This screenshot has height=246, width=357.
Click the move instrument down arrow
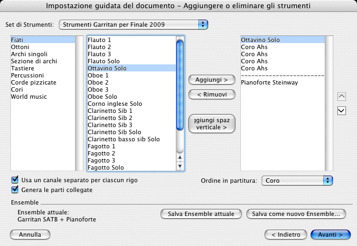click(342, 111)
